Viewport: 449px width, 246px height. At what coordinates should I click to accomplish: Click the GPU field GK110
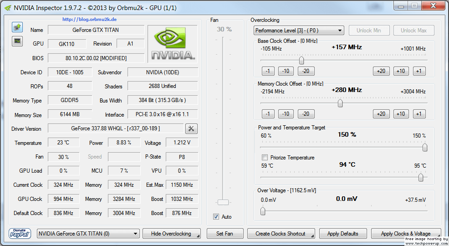click(67, 44)
